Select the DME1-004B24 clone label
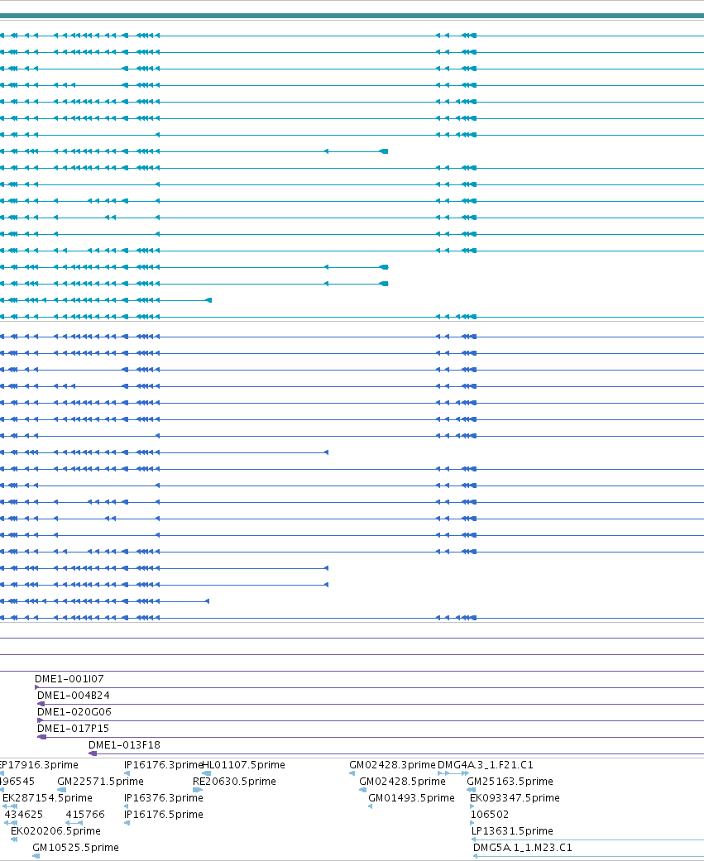The width and height of the screenshot is (704, 861). (x=74, y=696)
